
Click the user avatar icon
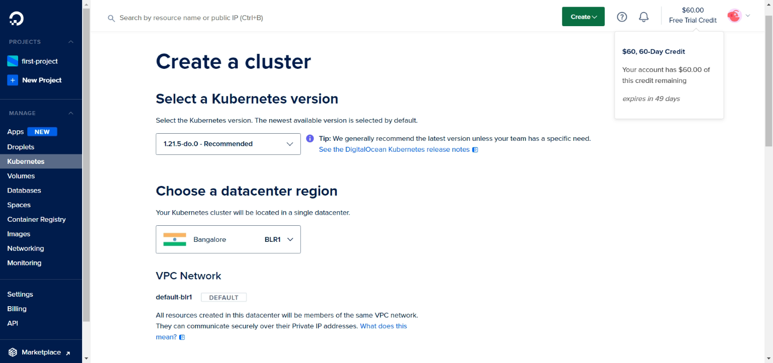click(x=734, y=16)
